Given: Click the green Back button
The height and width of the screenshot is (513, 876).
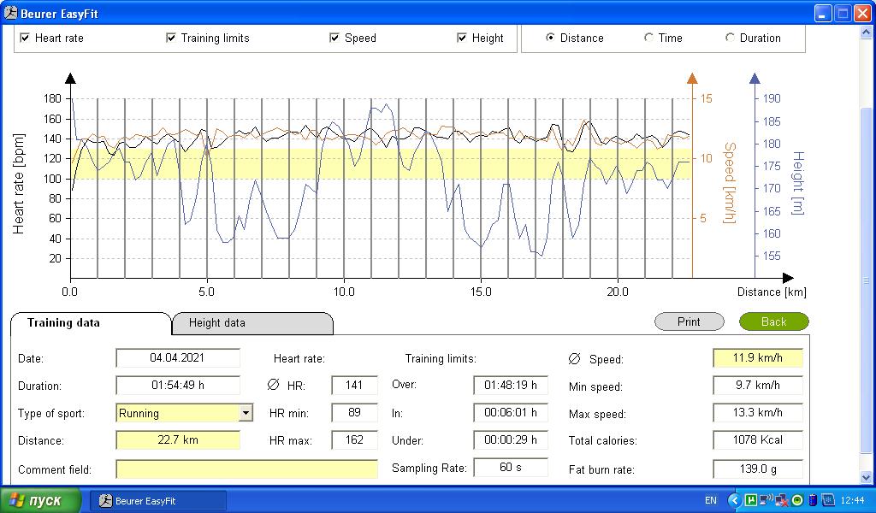Looking at the screenshot, I should coord(773,321).
